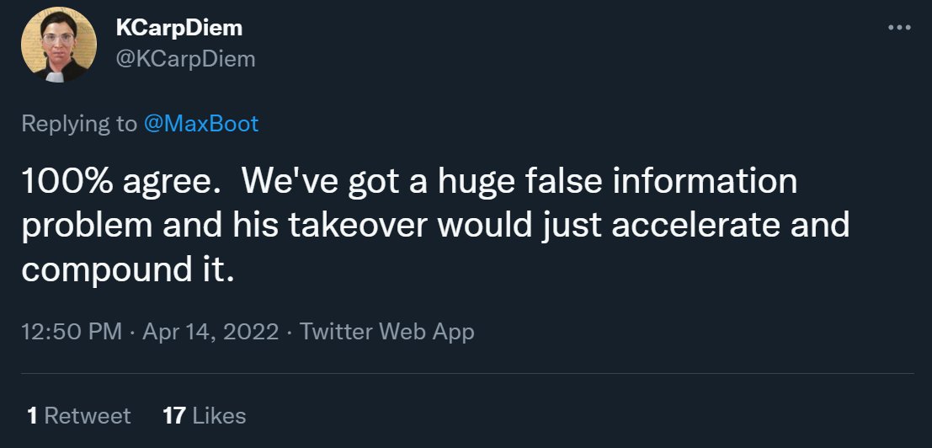View who retweeted via "1 Retweet"
932x448 pixels.
78,415
